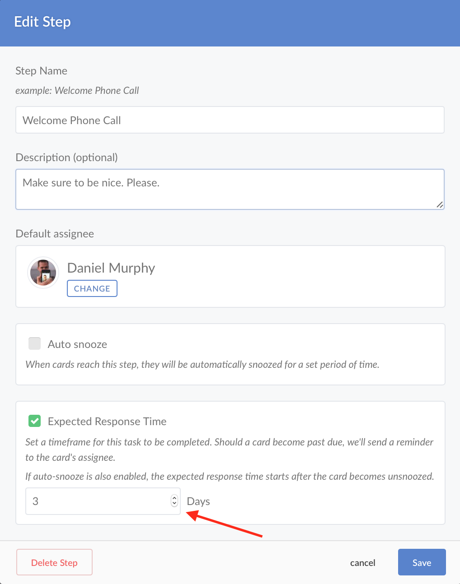Screen dimensions: 460x584
Task: Focus the Step Name input field
Action: [230, 120]
